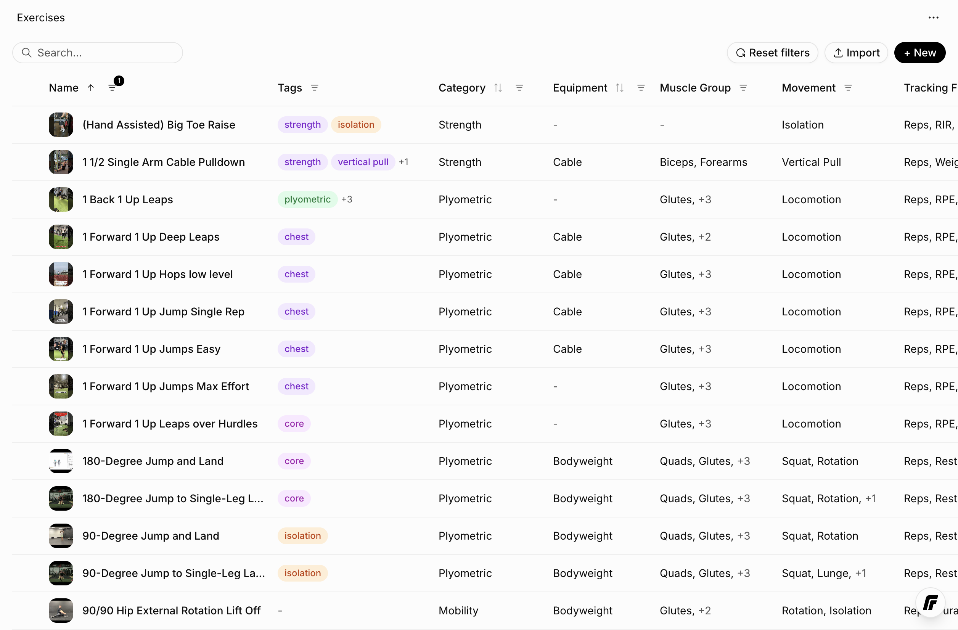The image size is (958, 630).
Task: Click the vertical pull tag
Action: [363, 162]
